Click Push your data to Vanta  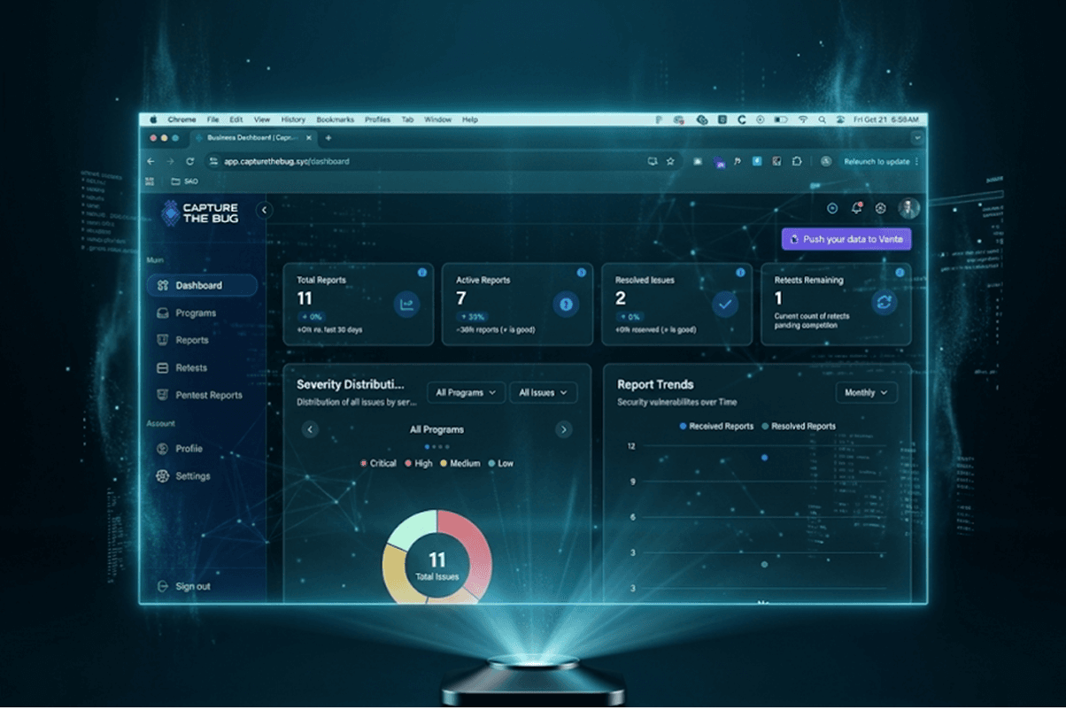coord(846,239)
